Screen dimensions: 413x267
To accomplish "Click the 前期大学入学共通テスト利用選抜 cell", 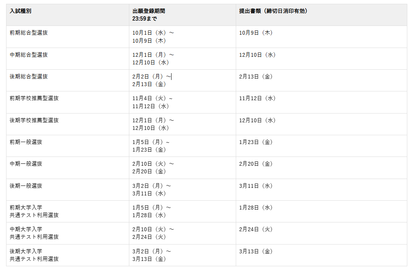I will click(34, 211).
